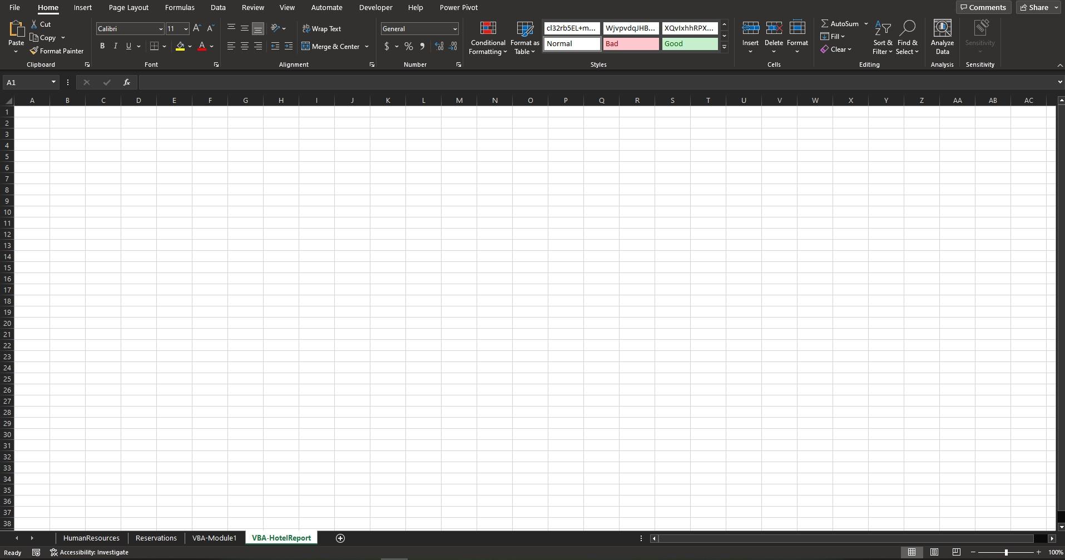Viewport: 1065px width, 560px height.
Task: Click the Cut scissors icon
Action: (34, 24)
